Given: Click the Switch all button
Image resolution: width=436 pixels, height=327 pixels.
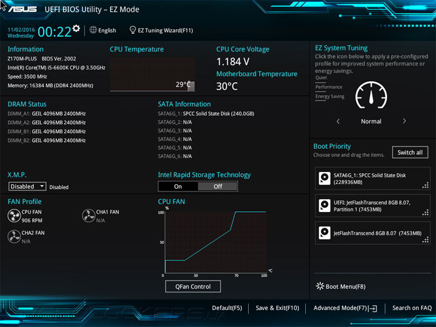Looking at the screenshot, I should [x=410, y=153].
